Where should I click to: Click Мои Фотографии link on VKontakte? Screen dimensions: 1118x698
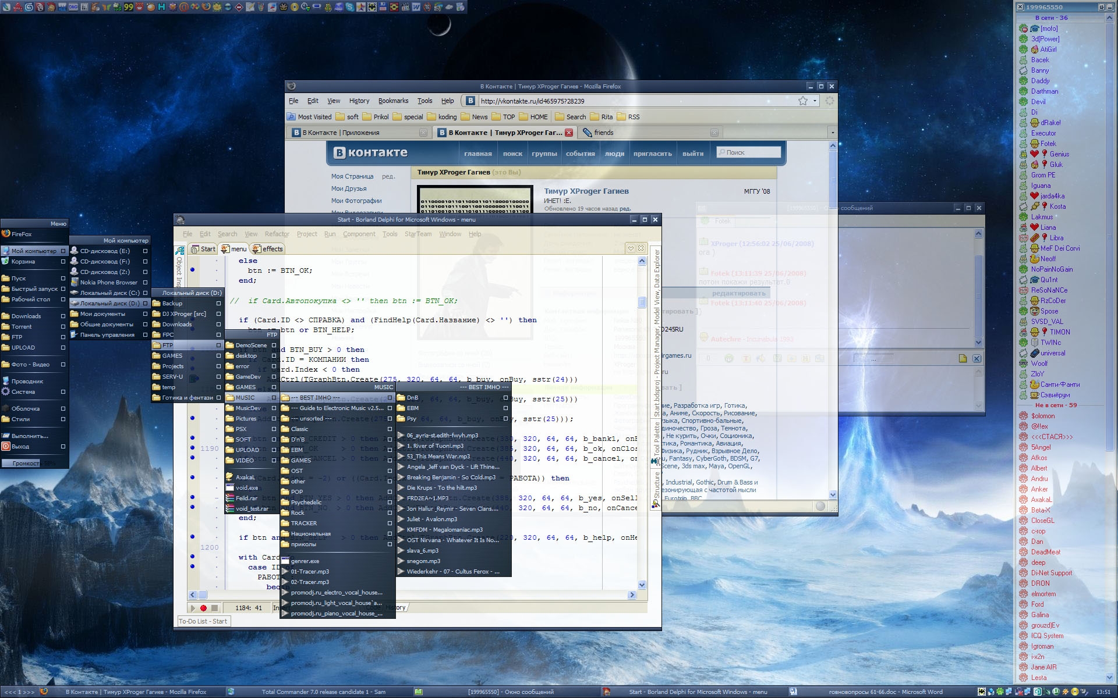pyautogui.click(x=356, y=201)
